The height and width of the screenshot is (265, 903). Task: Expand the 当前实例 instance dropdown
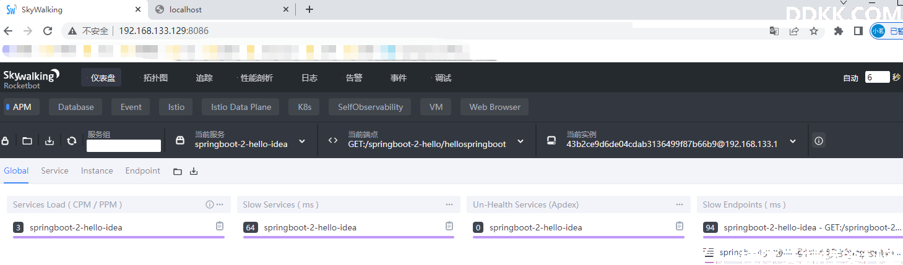793,141
